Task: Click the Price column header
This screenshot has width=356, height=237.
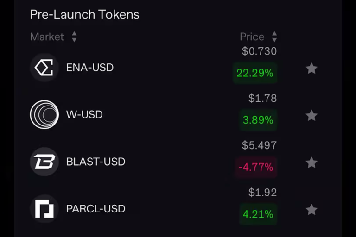Action: (x=252, y=37)
